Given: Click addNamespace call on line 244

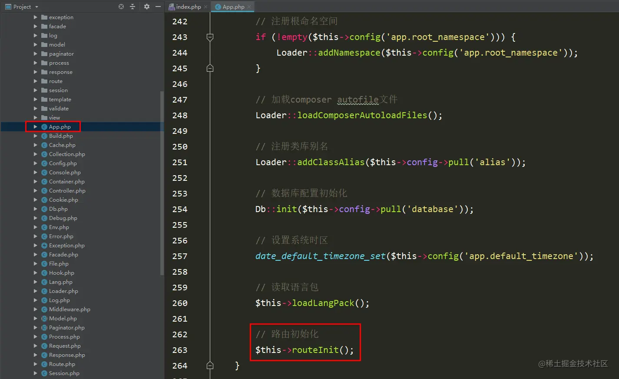Looking at the screenshot, I should point(349,53).
